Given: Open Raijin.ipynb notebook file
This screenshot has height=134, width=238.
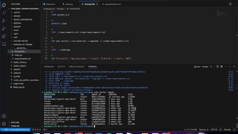Looking at the screenshot, I should pos(24,87).
